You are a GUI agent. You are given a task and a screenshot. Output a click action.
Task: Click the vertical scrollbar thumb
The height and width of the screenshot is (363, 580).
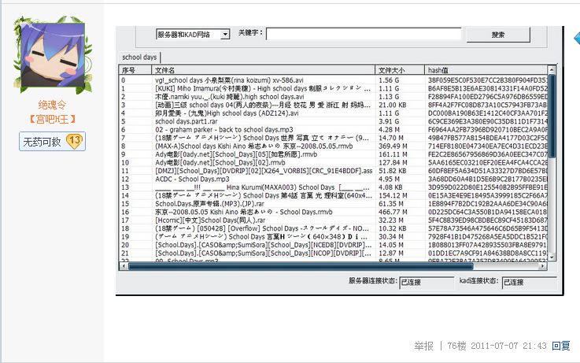coord(552,116)
